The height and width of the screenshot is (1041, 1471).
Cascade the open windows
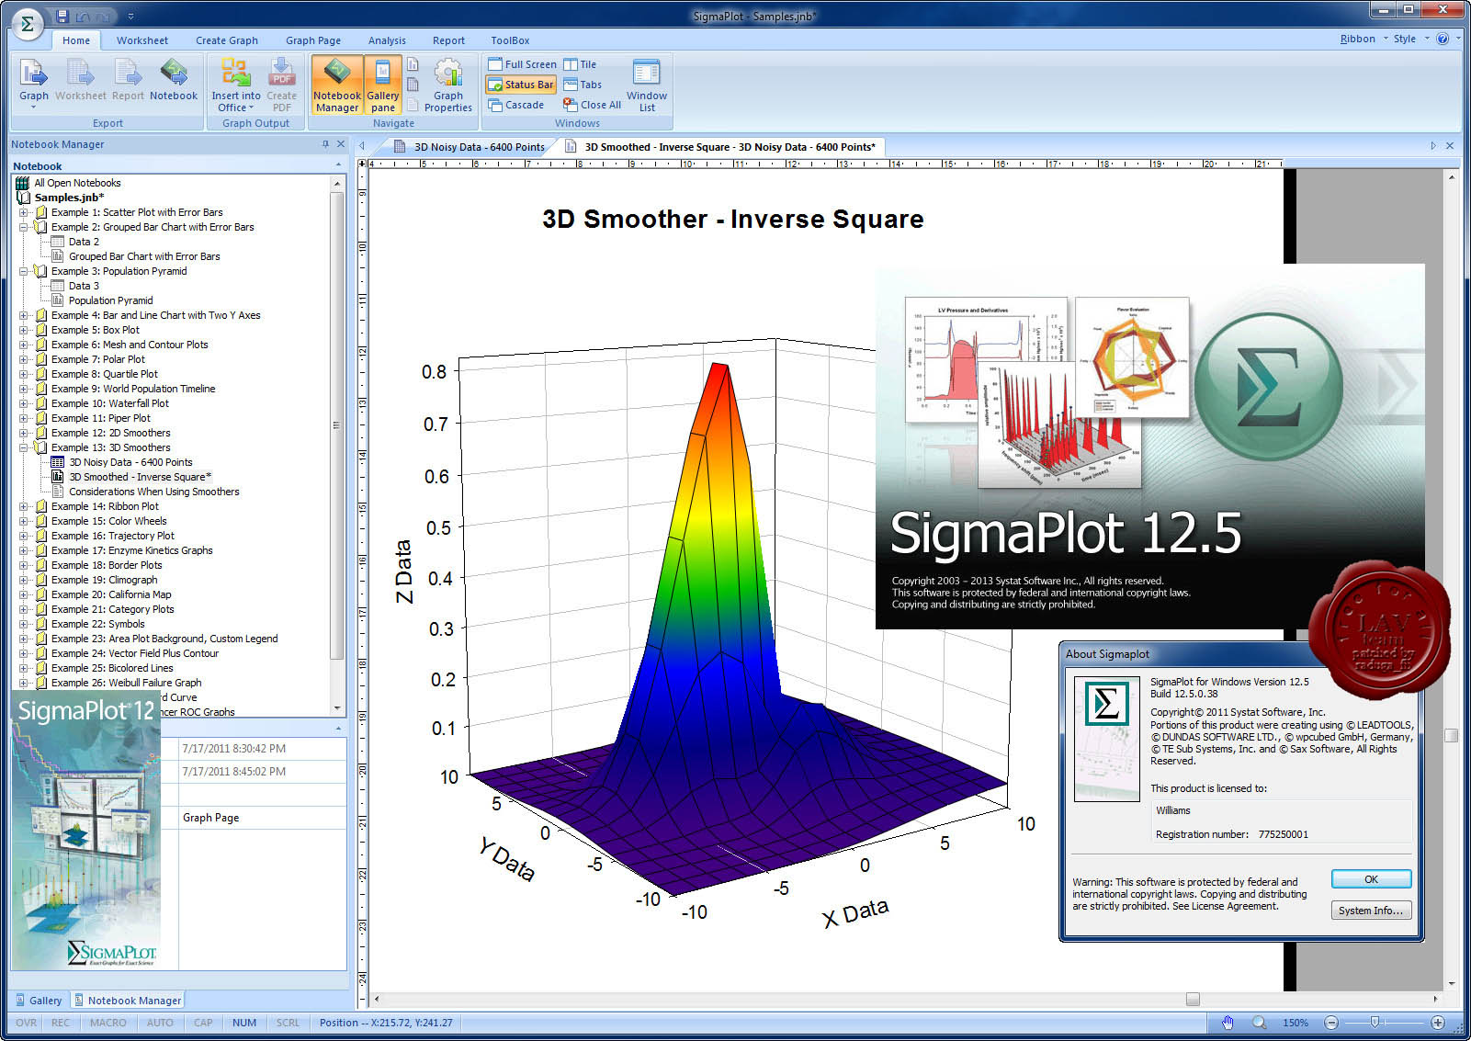pos(516,105)
